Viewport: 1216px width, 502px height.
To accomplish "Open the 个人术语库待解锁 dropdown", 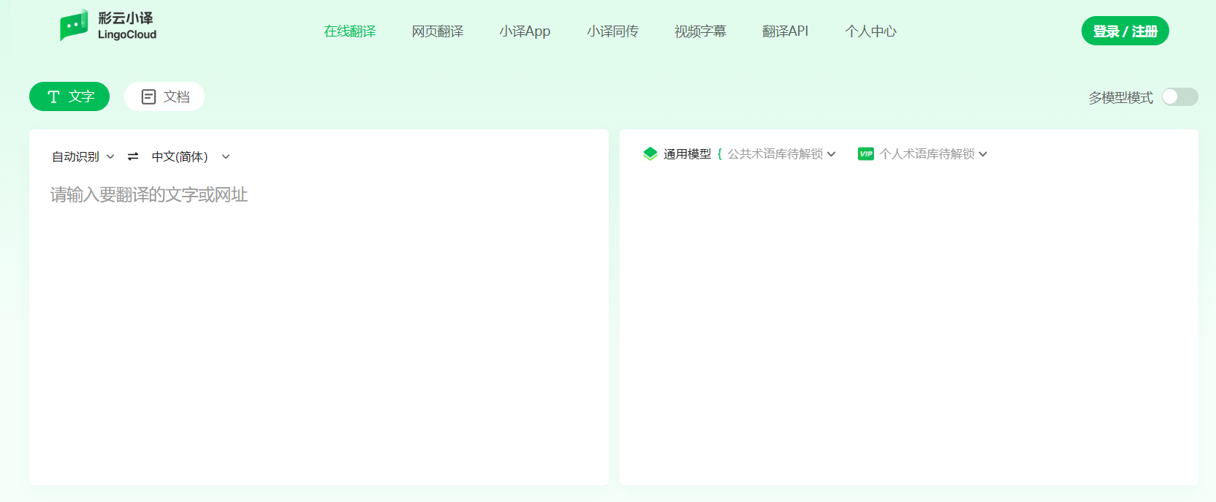I will tap(932, 153).
